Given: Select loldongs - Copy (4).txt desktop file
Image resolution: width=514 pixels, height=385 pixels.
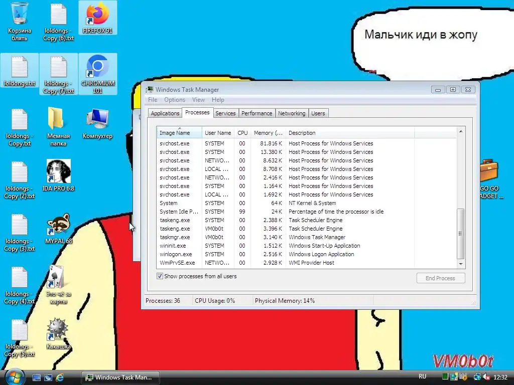Looking at the screenshot, I should pyautogui.click(x=20, y=285).
